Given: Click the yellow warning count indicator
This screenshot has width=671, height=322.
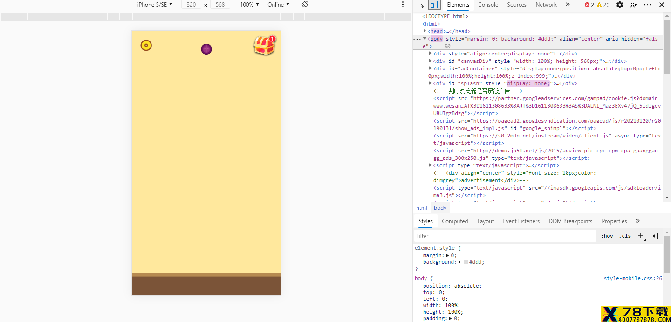Looking at the screenshot, I should tap(603, 5).
